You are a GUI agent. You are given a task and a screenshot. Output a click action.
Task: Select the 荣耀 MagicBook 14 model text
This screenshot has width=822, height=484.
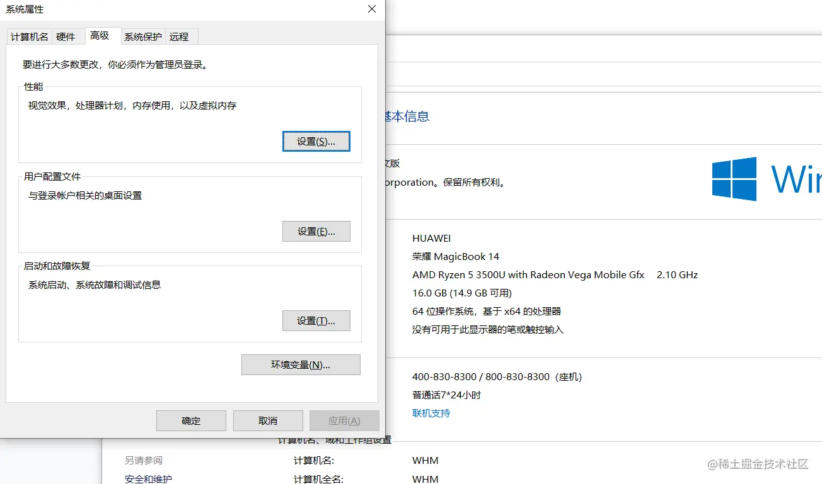point(456,256)
